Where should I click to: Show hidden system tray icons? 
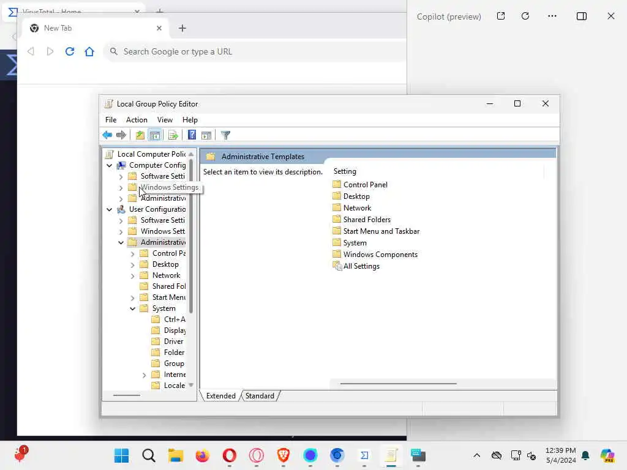pyautogui.click(x=476, y=455)
